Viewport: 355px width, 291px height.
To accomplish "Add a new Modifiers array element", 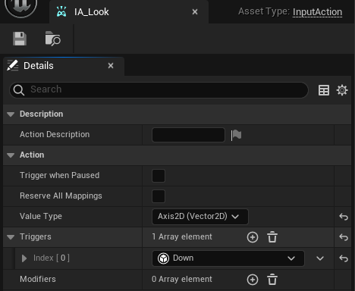I will coord(253,280).
